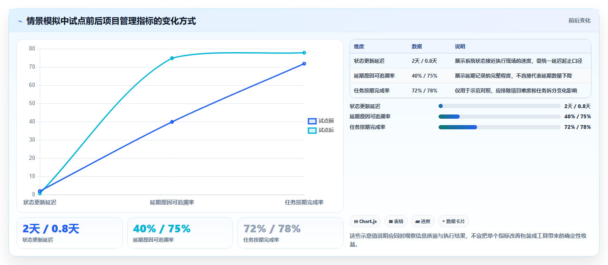Image resolution: width=608 pixels, height=265 pixels.
Task: Click y-axis tick label 80
Action: pos(32,49)
